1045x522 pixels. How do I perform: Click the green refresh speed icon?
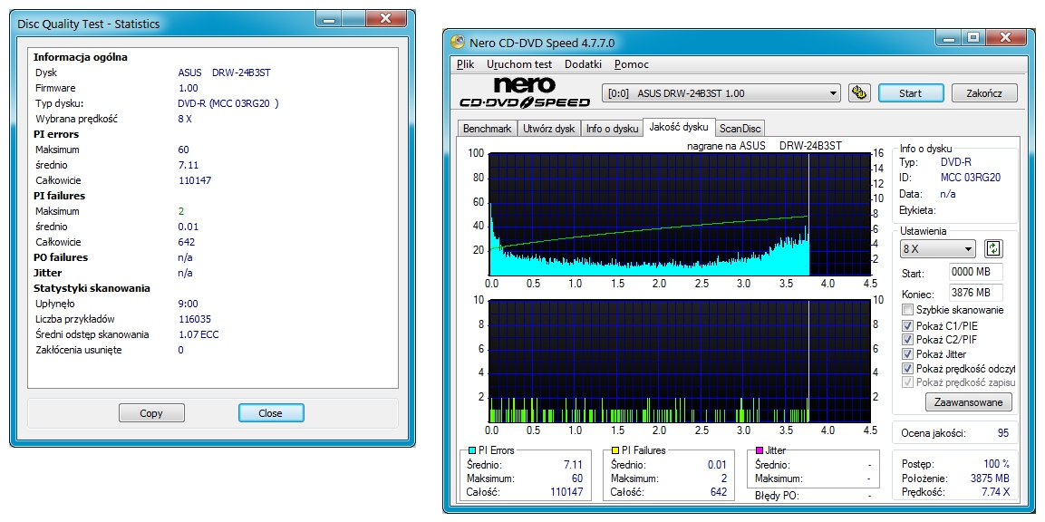(993, 248)
